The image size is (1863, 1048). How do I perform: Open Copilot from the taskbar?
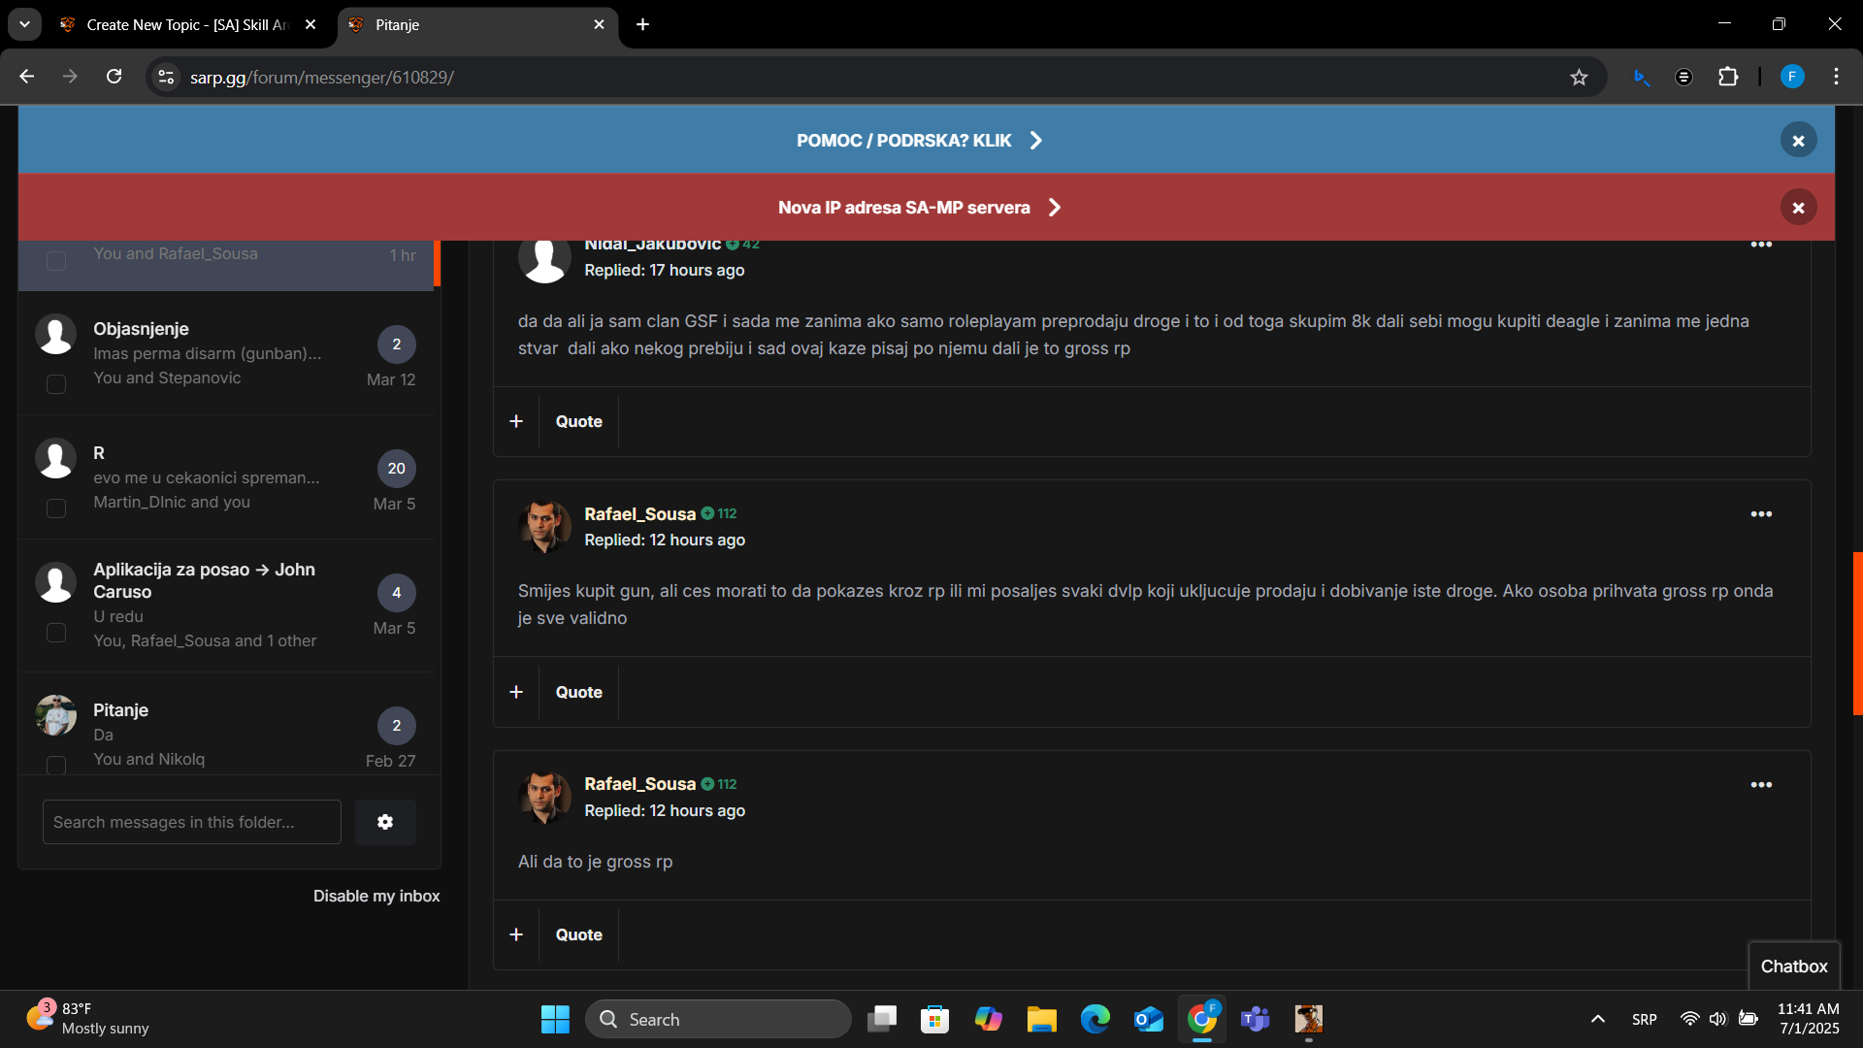[988, 1019]
